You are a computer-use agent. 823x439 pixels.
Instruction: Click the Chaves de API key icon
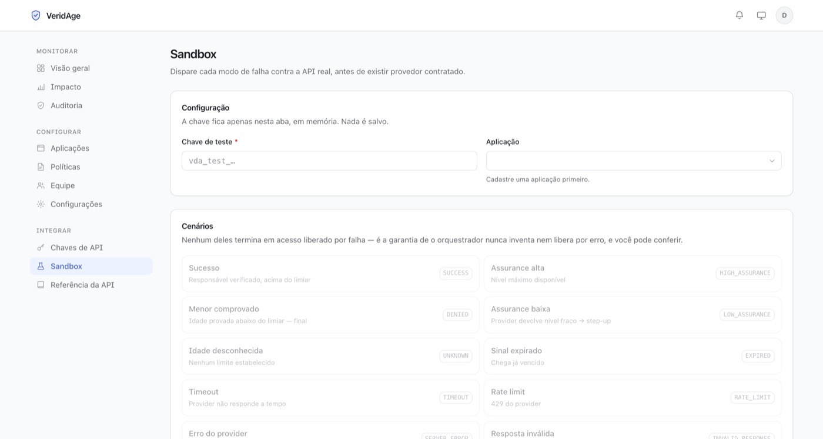(x=41, y=248)
